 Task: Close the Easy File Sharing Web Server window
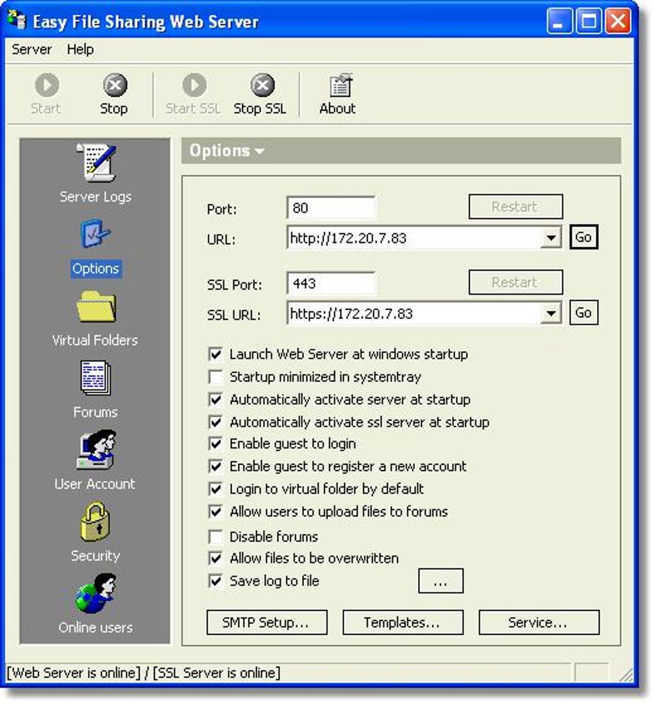point(617,21)
